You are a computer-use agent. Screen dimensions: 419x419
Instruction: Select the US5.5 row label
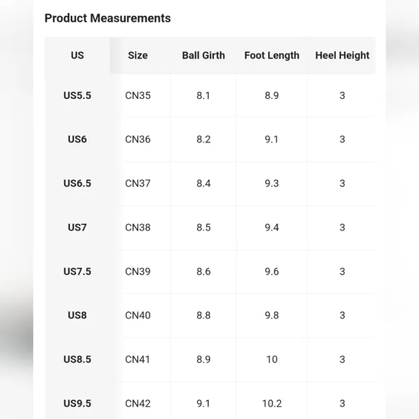click(77, 95)
